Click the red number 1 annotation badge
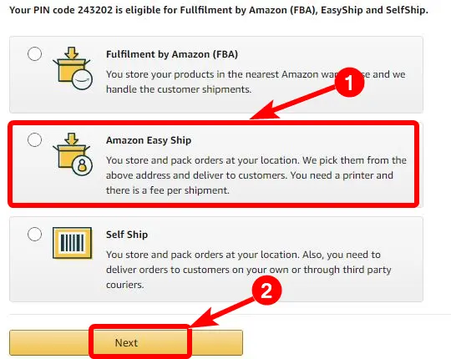Image resolution: width=451 pixels, height=359 pixels. 349,83
